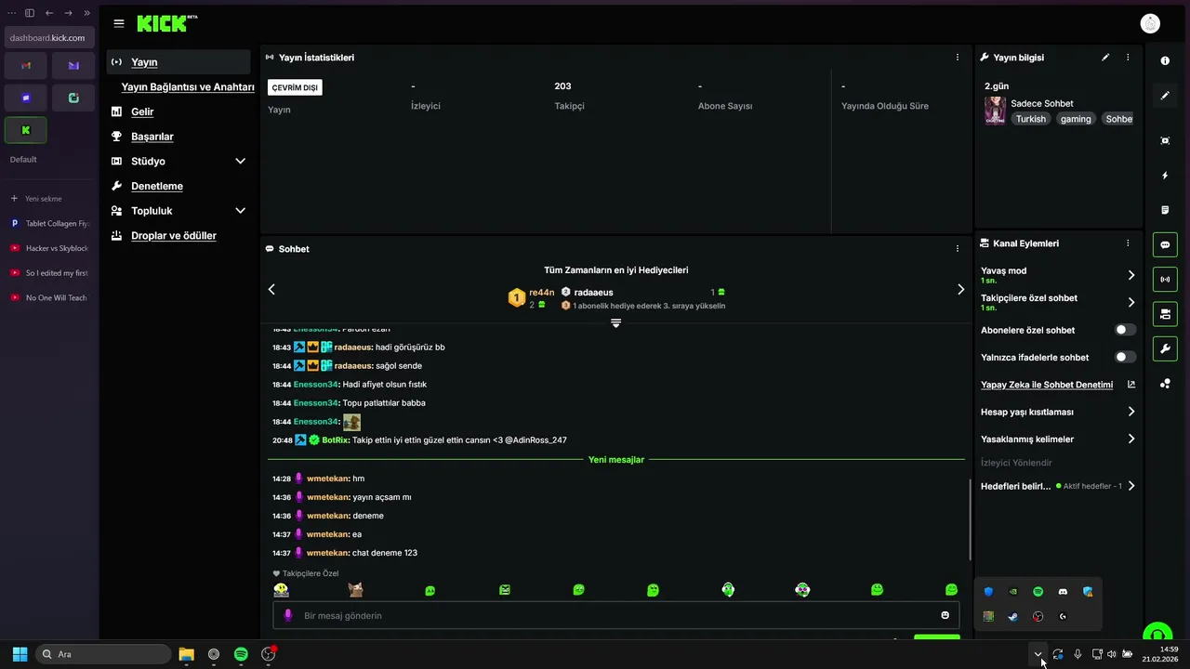
Task: Open Gelir in sidebar
Action: pos(142,111)
